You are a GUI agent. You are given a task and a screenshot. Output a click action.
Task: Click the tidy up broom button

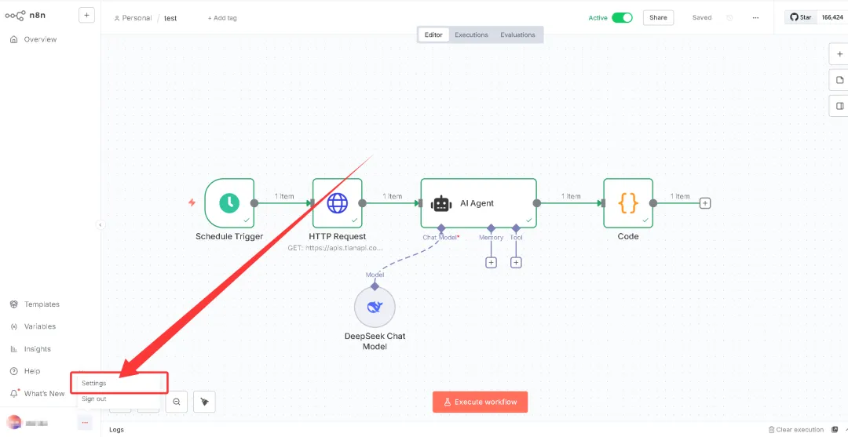pyautogui.click(x=204, y=402)
